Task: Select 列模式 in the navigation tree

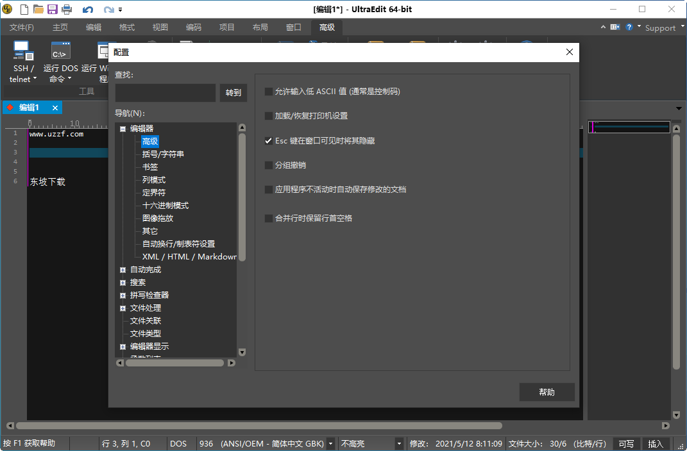Action: (x=154, y=180)
